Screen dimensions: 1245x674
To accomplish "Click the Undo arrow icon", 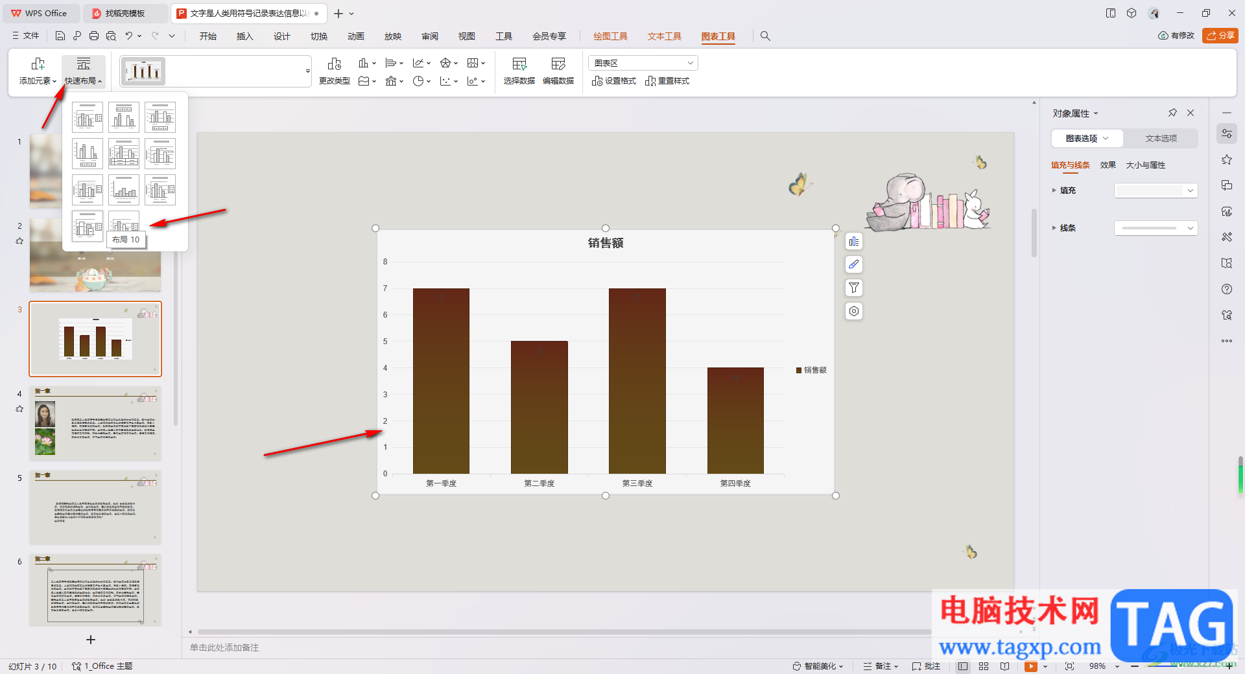I will pos(129,36).
